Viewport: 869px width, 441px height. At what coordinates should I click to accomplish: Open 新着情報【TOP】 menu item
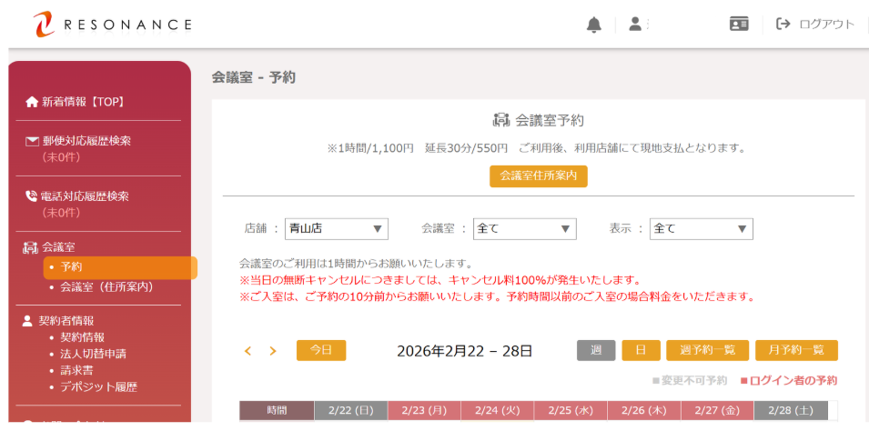point(83,102)
